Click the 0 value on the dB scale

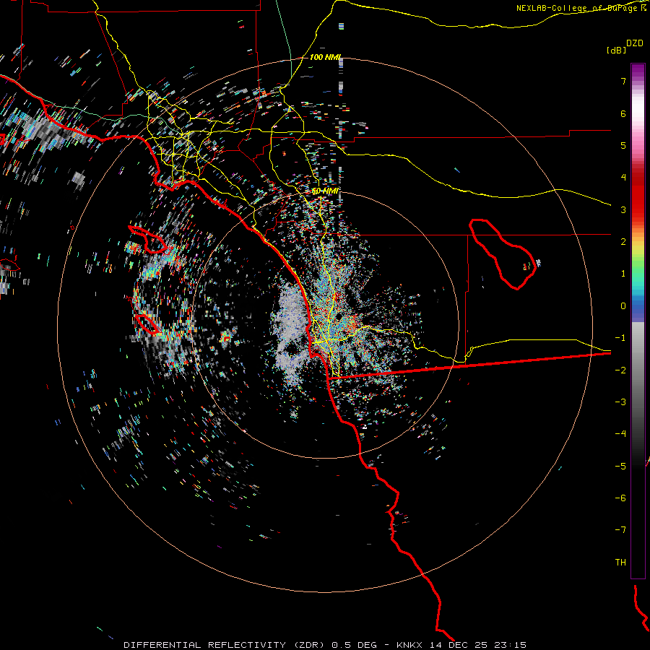[623, 306]
